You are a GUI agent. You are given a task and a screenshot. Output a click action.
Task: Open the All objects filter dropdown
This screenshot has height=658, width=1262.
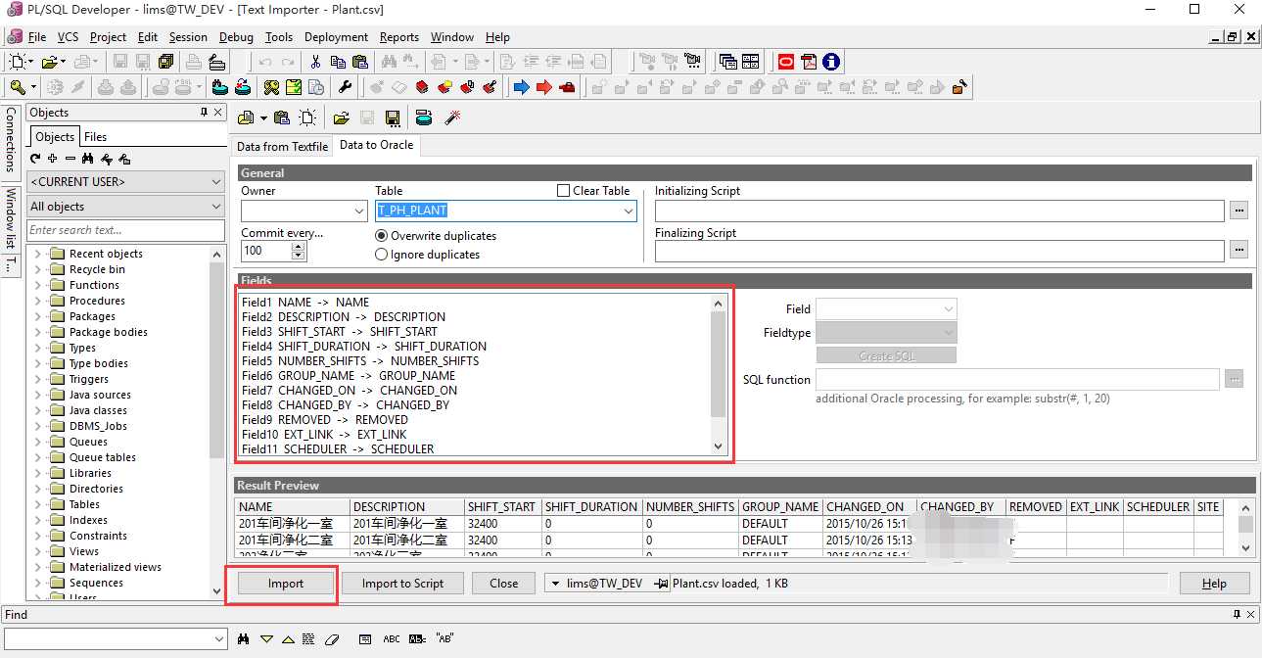(216, 207)
